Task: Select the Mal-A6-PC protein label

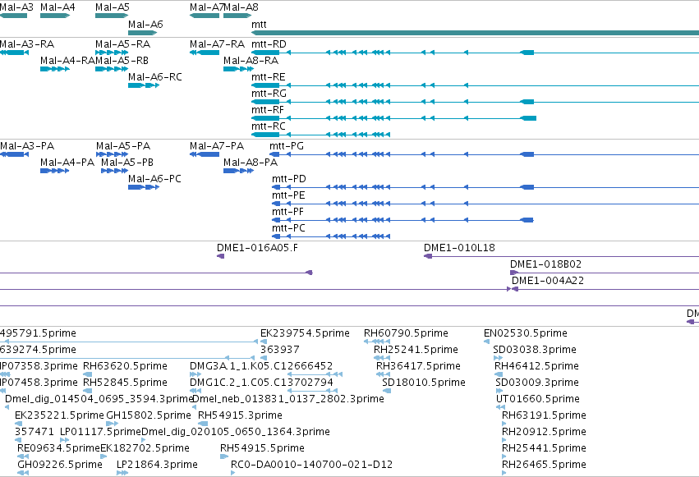Action: click(x=154, y=179)
